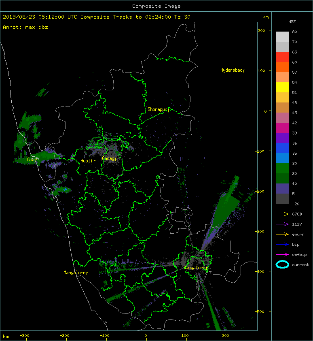Viewport: 313px width, 341px height.
Task: Click the magenta eb+bip arrow legend icon
Action: [282, 255]
